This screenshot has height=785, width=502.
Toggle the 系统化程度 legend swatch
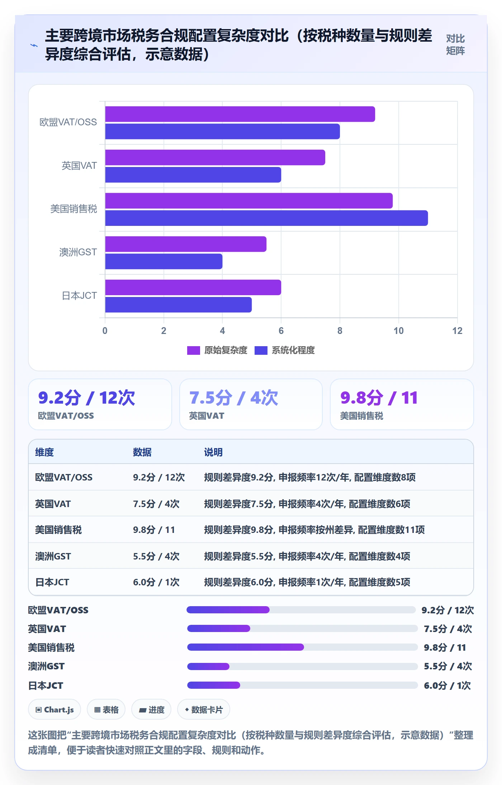261,350
